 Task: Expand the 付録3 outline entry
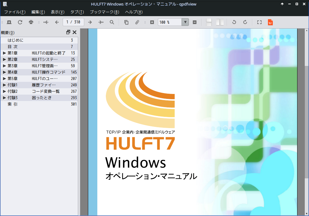[4, 98]
